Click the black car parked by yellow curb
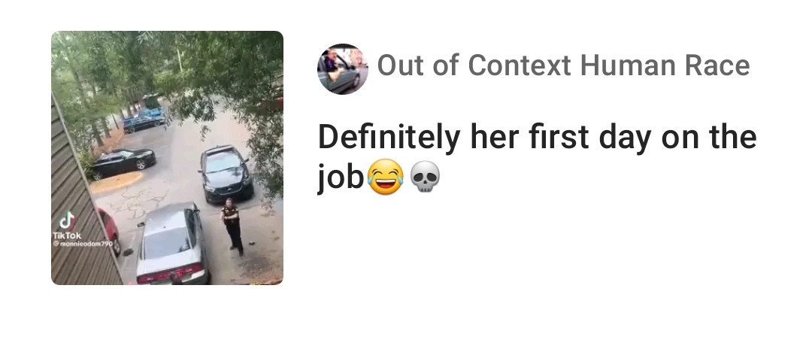This screenshot has width=812, height=349. click(123, 162)
